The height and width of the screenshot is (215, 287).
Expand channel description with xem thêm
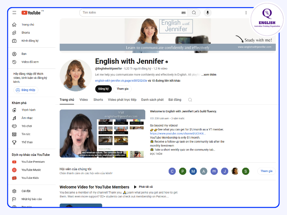point(209,75)
